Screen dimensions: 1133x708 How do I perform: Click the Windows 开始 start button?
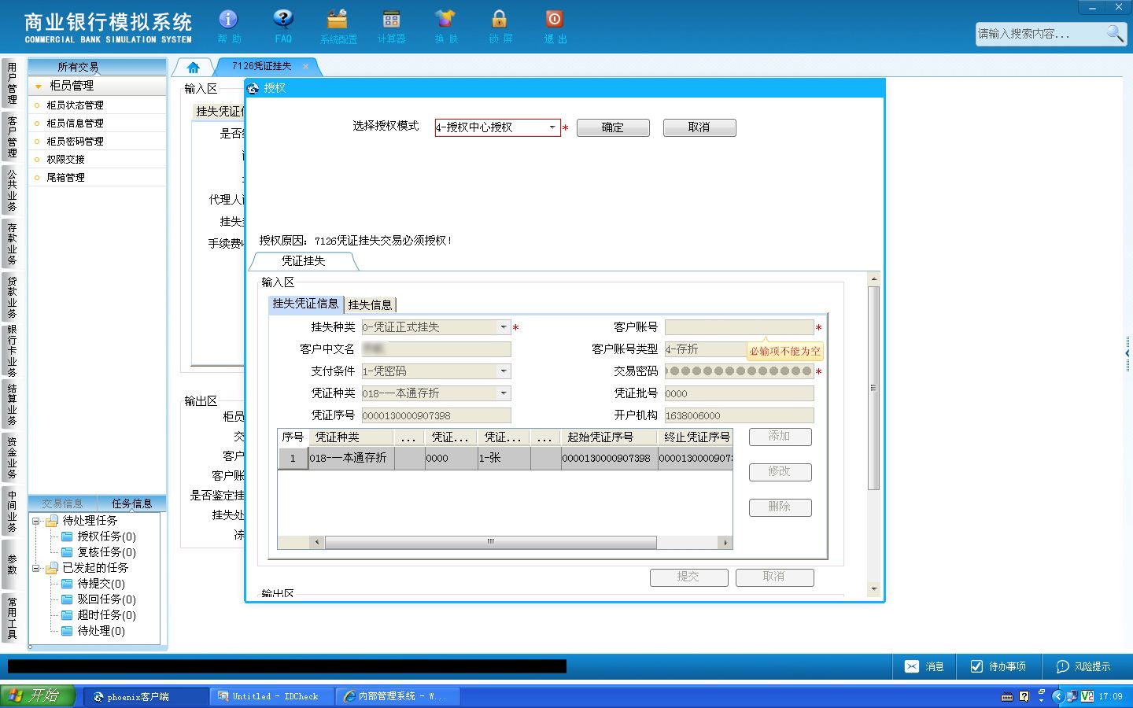[37, 696]
